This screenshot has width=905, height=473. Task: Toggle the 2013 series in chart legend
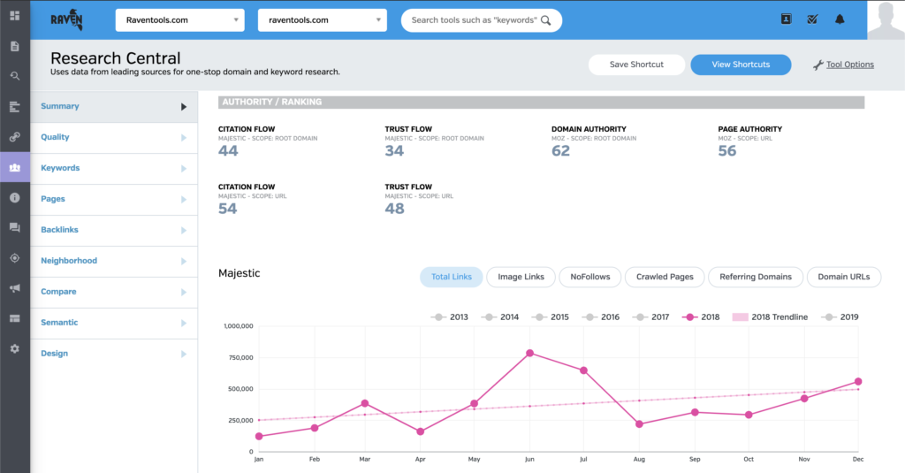click(450, 317)
